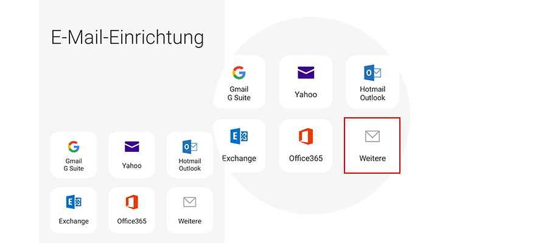Choose the "Gmail G Suite" label in the magnified circle

pyautogui.click(x=239, y=94)
